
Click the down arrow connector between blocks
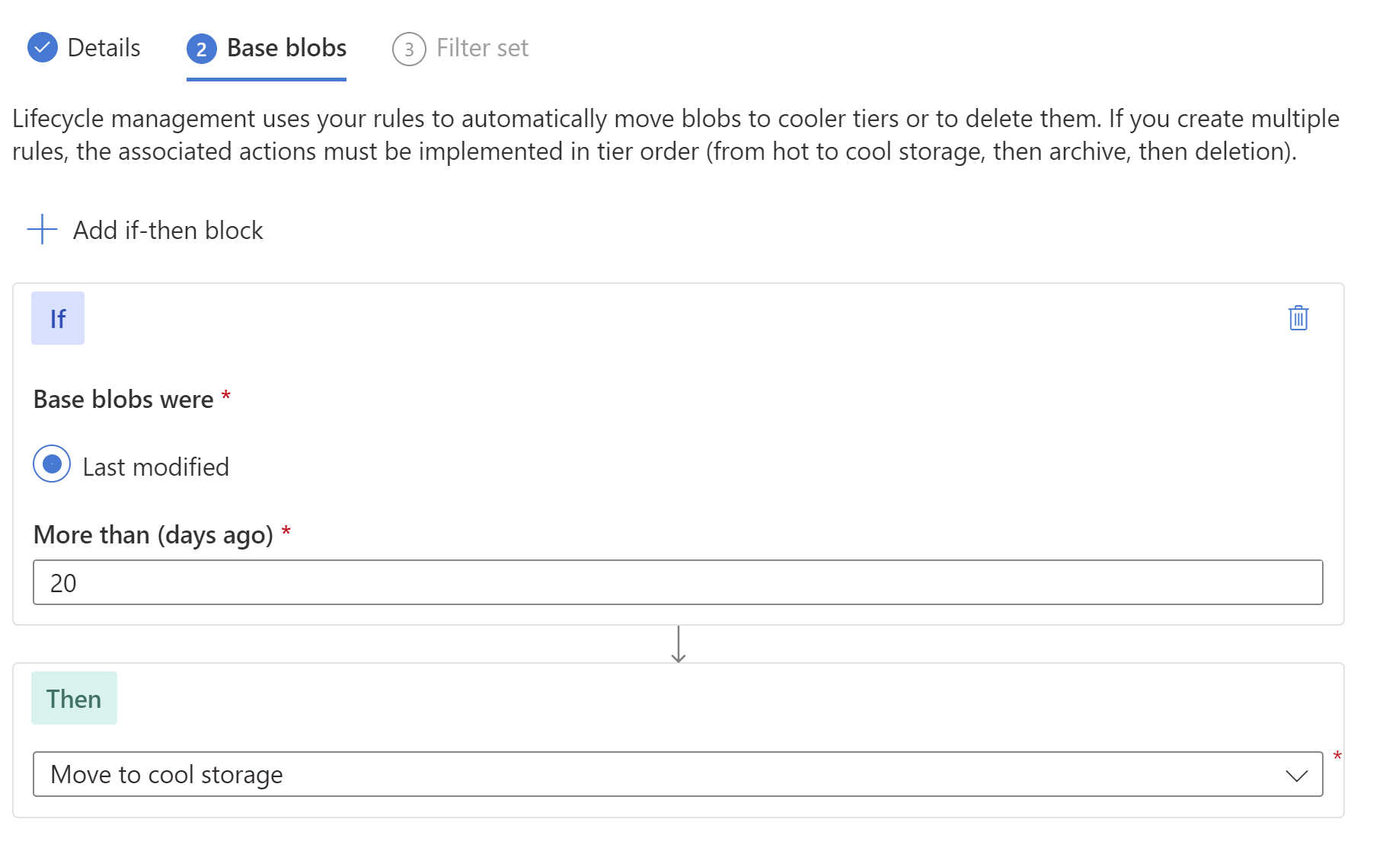(x=679, y=644)
